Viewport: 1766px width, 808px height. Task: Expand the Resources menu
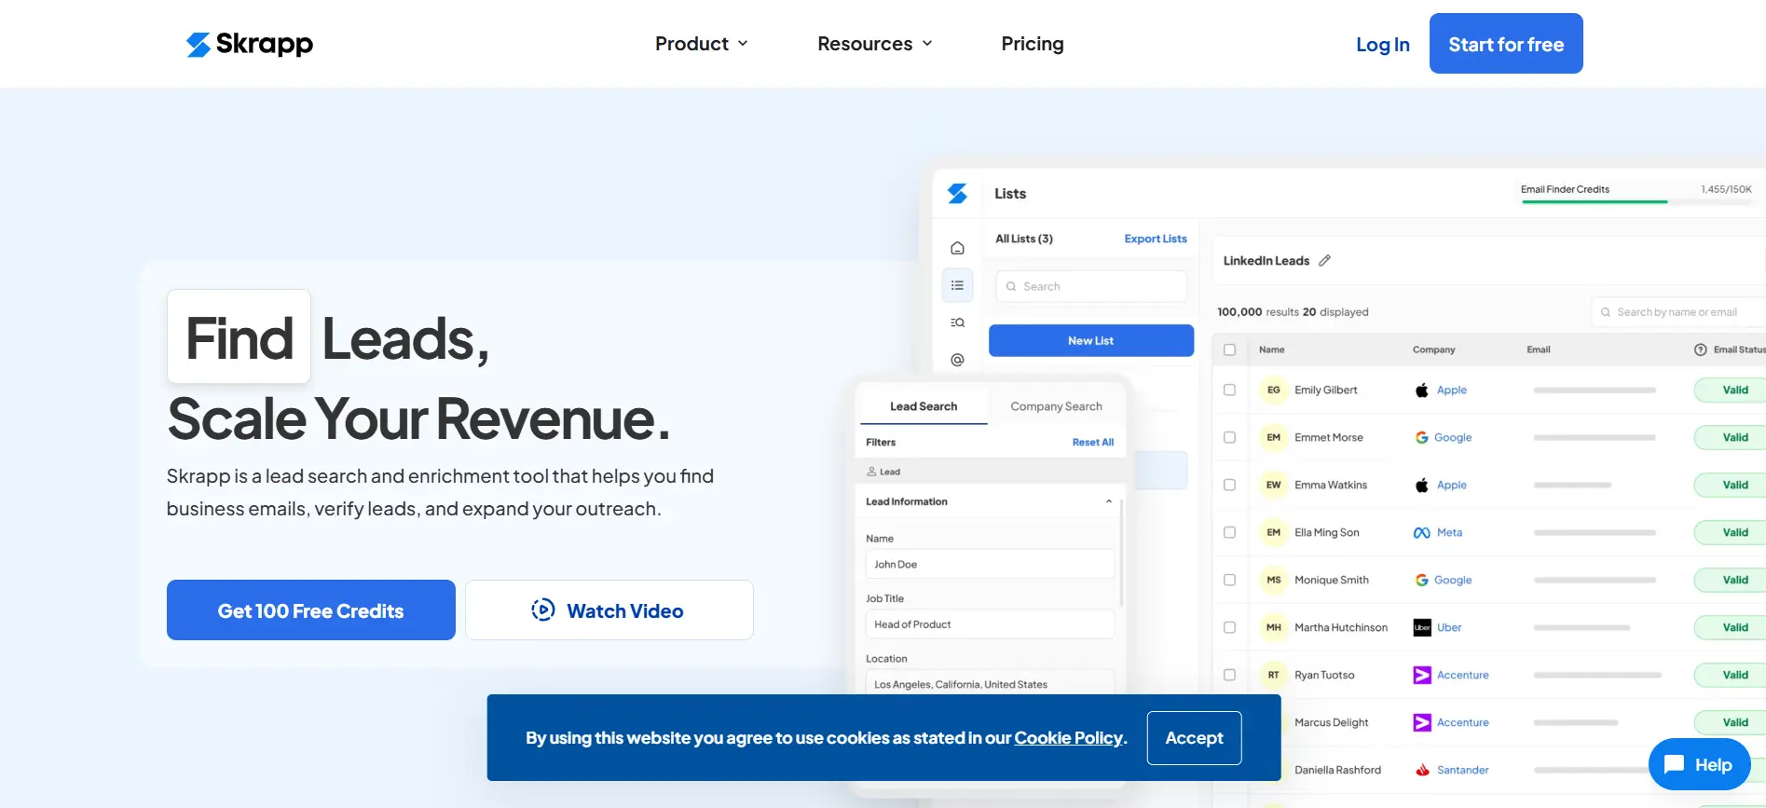[875, 44]
